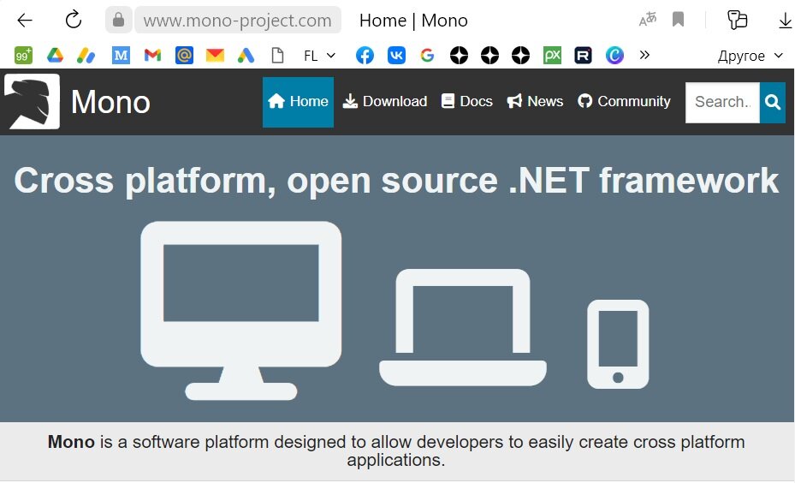This screenshot has width=795, height=483.
Task: Open the green 99+ bookmark
Action: click(x=23, y=56)
